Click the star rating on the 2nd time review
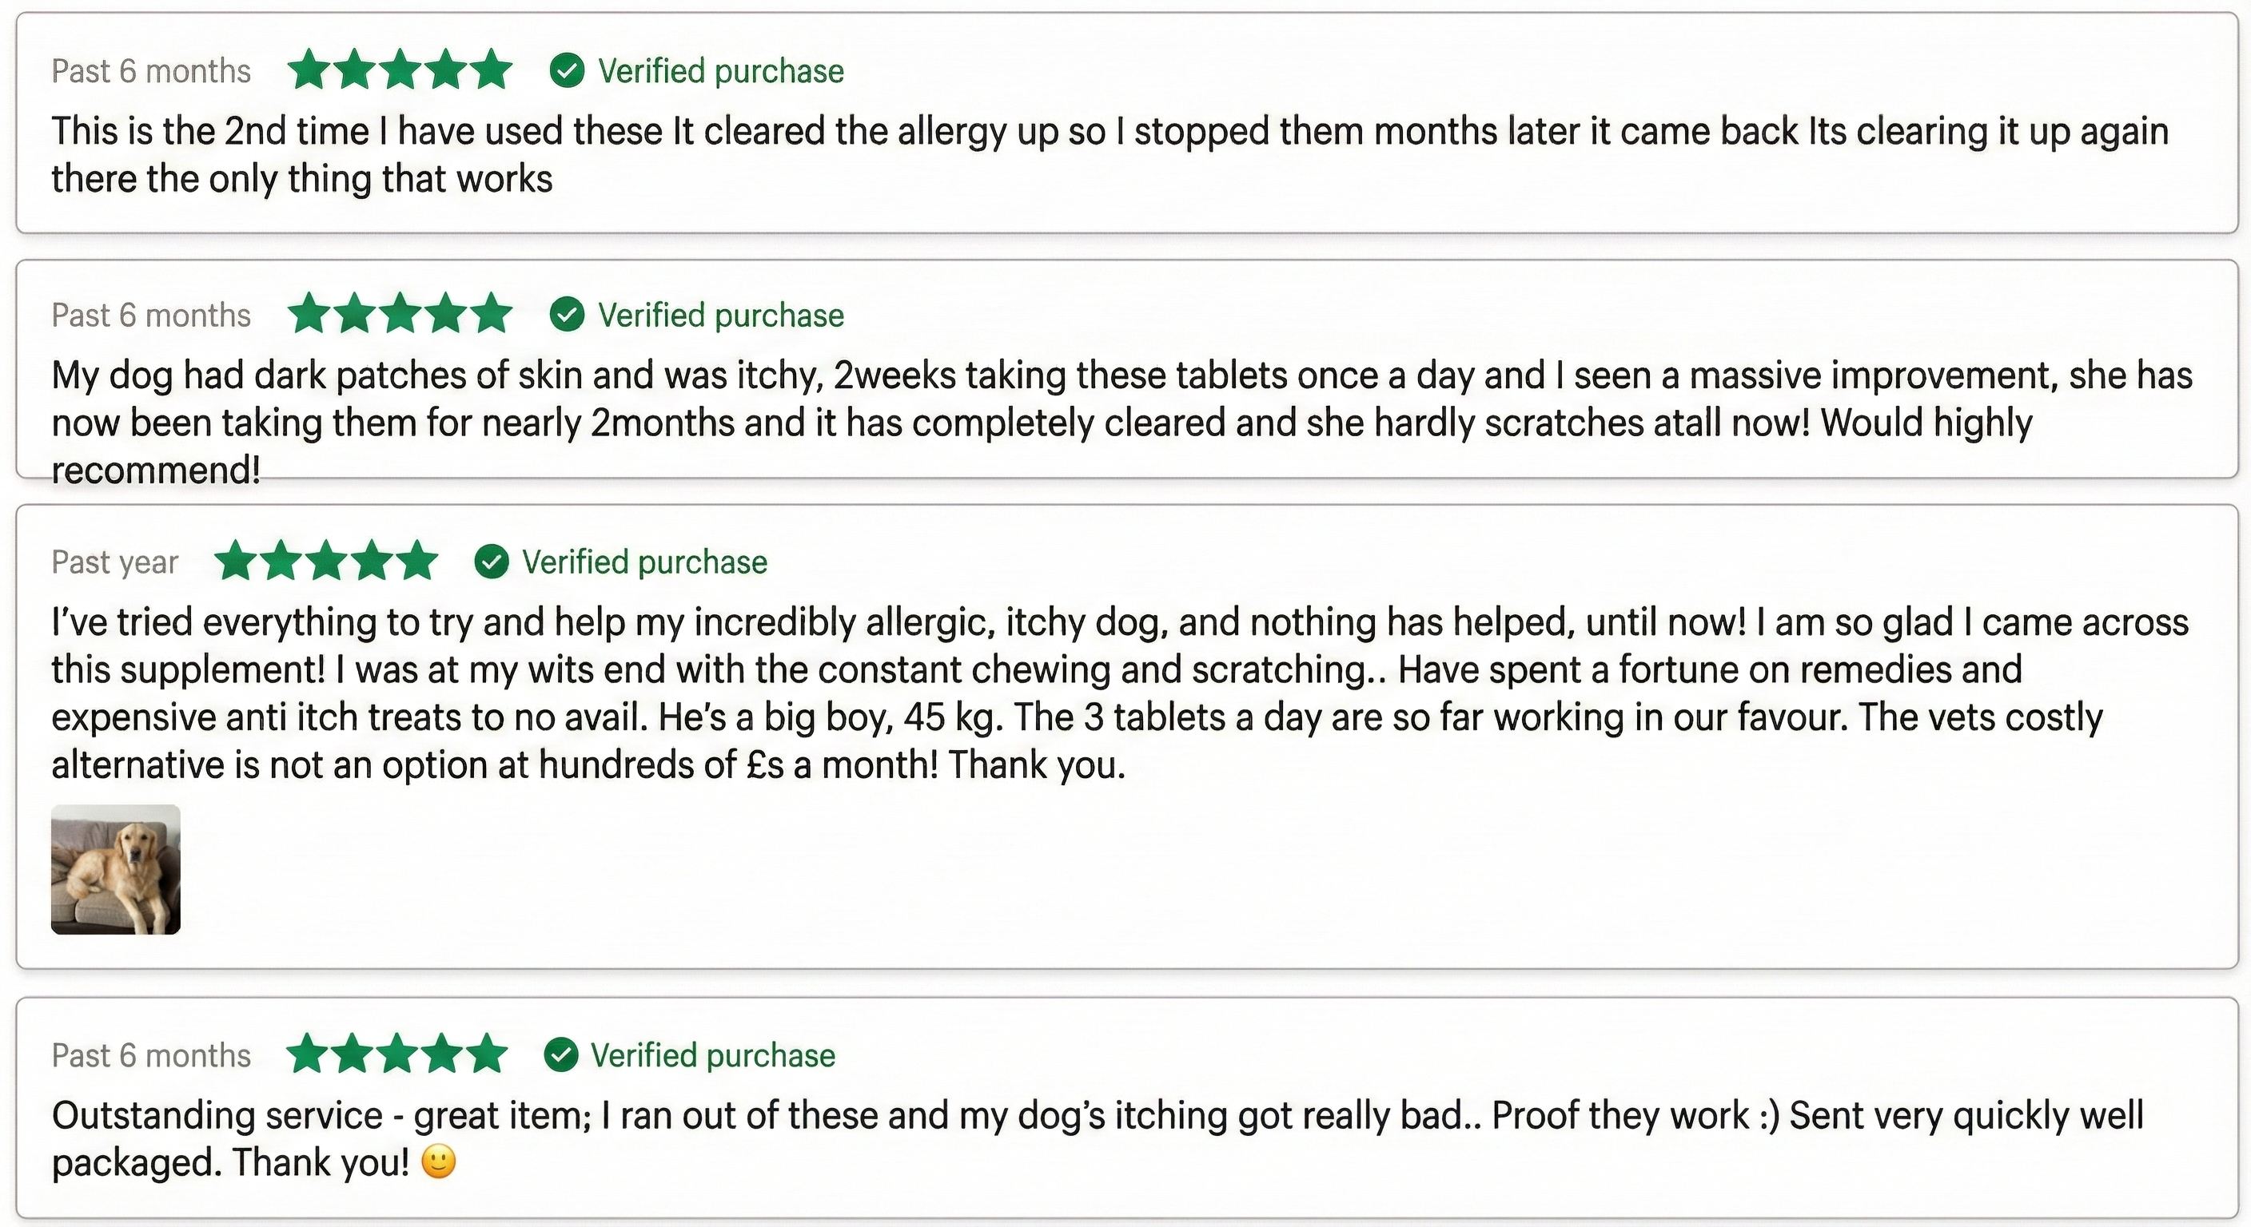The width and height of the screenshot is (2251, 1227). pos(400,69)
